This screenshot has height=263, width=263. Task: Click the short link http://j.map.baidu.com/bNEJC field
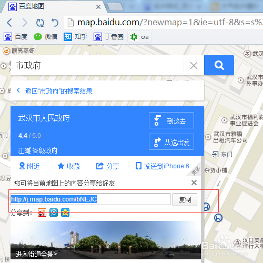pos(90,199)
